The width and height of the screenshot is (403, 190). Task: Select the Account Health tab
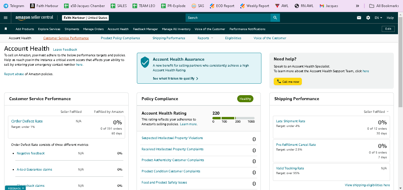tap(20, 38)
